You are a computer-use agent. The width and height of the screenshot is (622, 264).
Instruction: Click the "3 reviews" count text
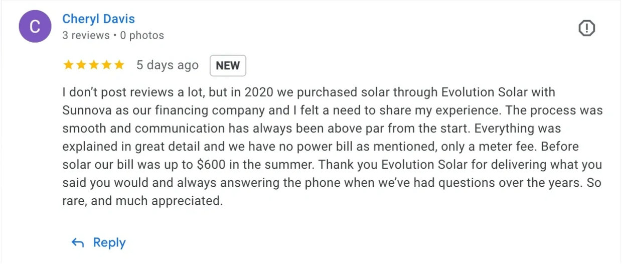(x=86, y=35)
